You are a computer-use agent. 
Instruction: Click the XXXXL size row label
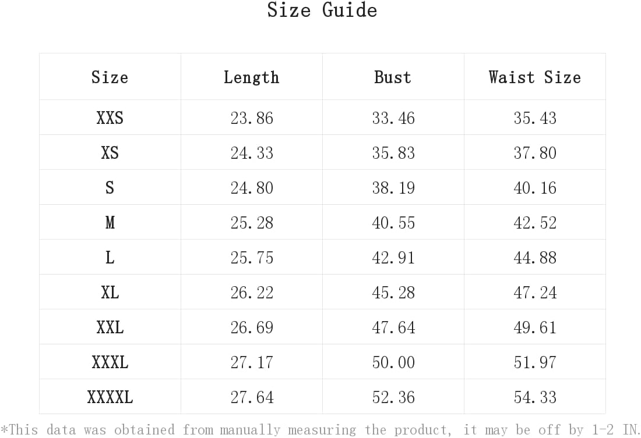110,397
